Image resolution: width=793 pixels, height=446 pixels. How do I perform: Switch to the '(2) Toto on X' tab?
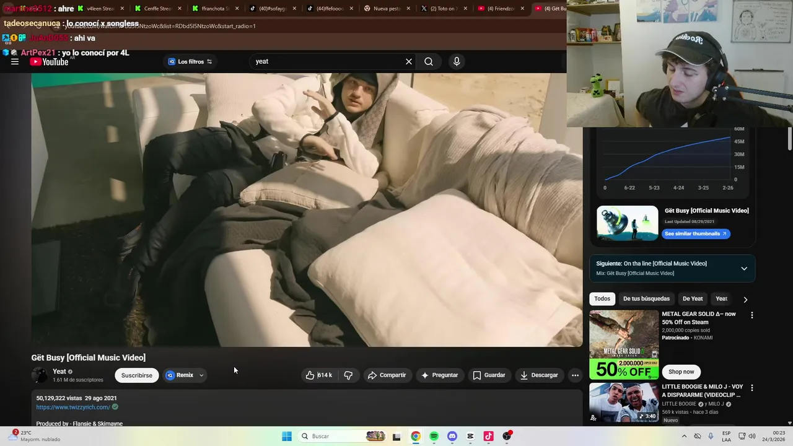tap(444, 9)
